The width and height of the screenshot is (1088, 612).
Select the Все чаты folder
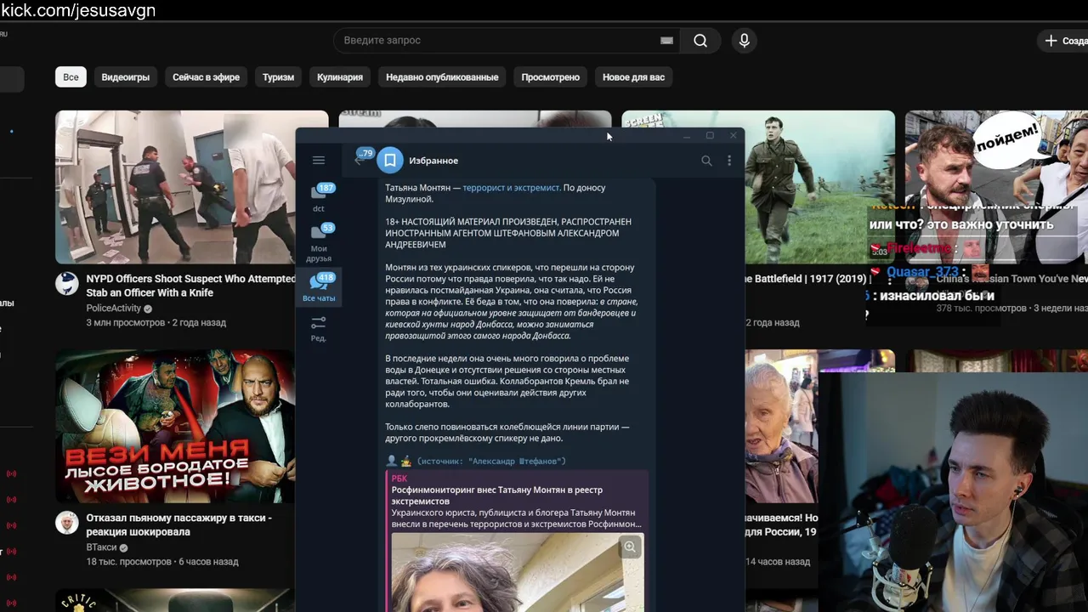(319, 287)
